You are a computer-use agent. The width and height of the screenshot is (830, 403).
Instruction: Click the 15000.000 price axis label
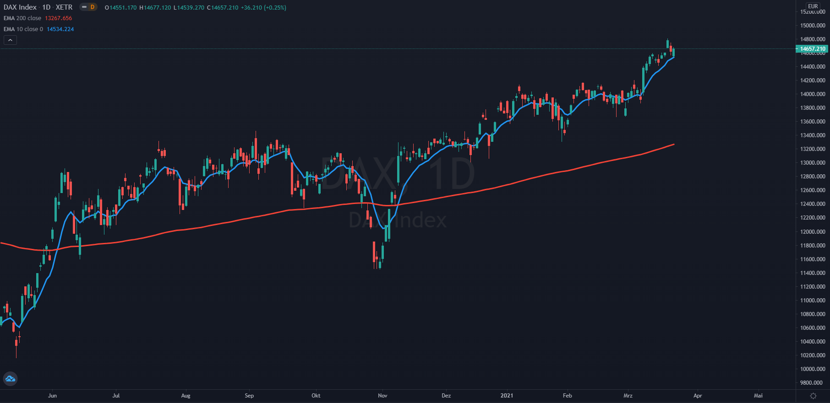pos(813,26)
